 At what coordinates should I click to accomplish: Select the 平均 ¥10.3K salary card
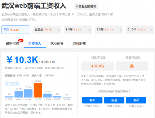pos(16,30)
